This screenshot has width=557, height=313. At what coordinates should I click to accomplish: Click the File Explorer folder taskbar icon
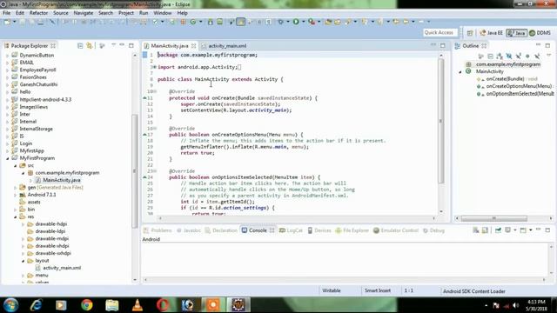click(112, 305)
